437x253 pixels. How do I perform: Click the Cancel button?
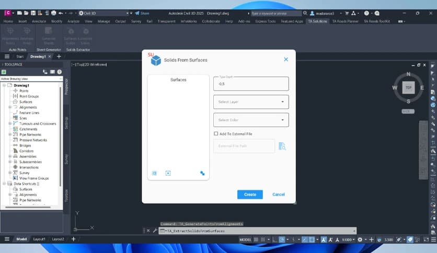(x=279, y=194)
